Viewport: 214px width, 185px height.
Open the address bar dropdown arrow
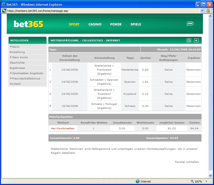tap(202, 11)
